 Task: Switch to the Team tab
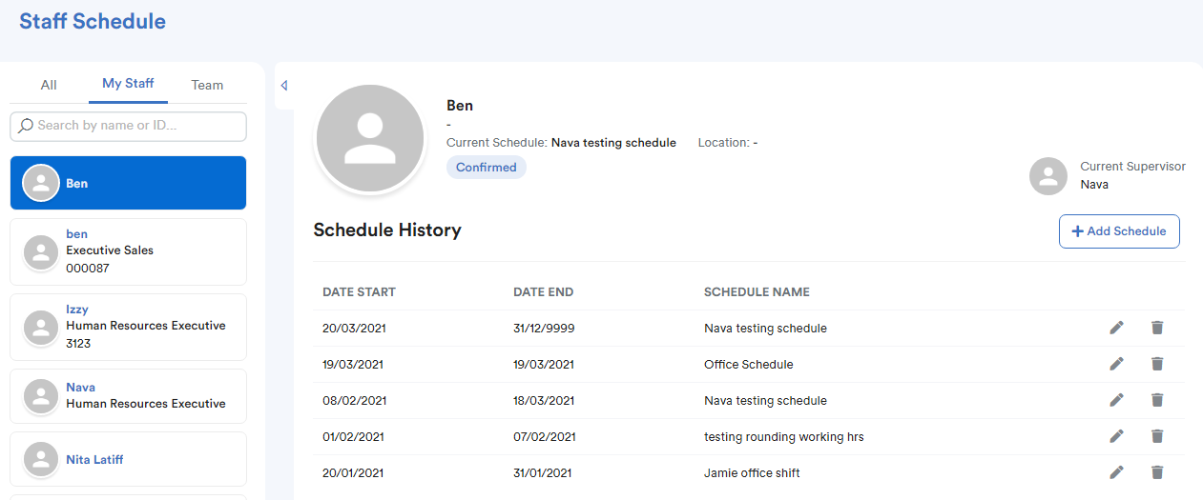tap(207, 85)
